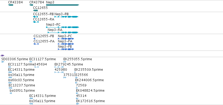Select the Nep3-RB transcript glyph
Viewport: 223px width, 105px height.
pyautogui.click(x=66, y=17)
